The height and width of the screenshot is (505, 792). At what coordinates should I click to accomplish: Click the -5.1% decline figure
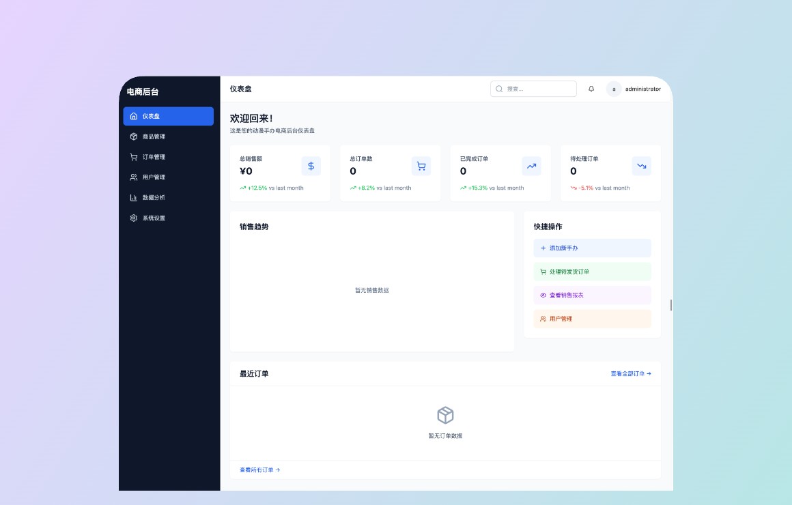[586, 188]
